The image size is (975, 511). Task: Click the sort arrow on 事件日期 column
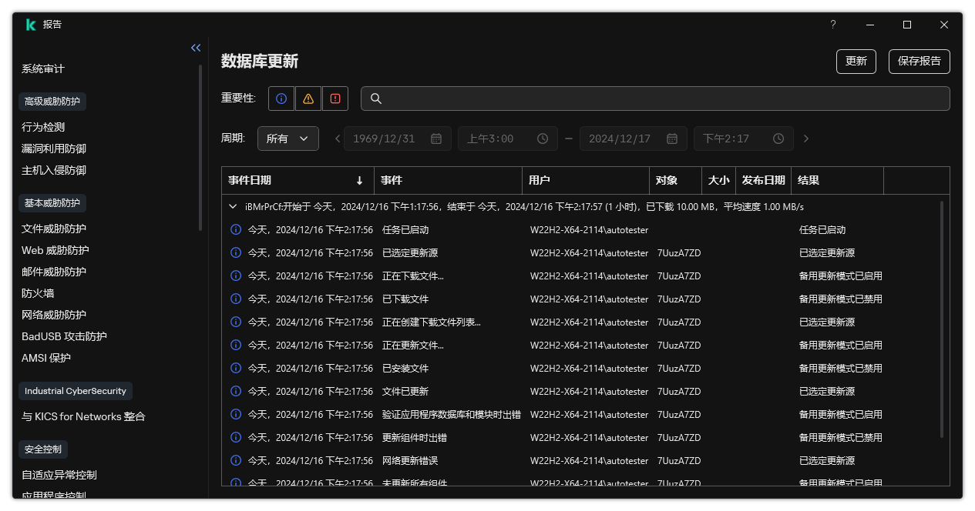click(360, 180)
